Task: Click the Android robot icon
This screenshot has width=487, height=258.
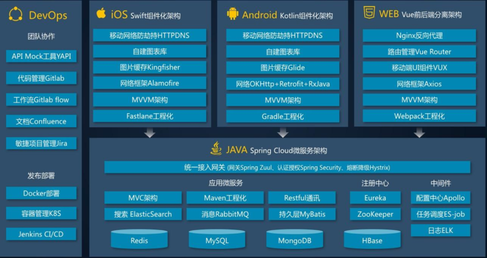Action: pyautogui.click(x=233, y=14)
